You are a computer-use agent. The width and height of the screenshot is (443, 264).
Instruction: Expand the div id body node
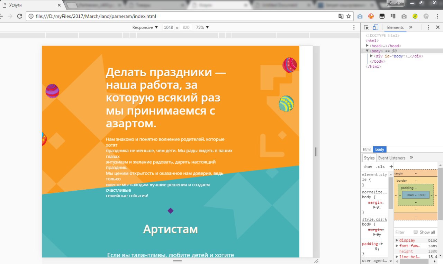click(x=371, y=56)
